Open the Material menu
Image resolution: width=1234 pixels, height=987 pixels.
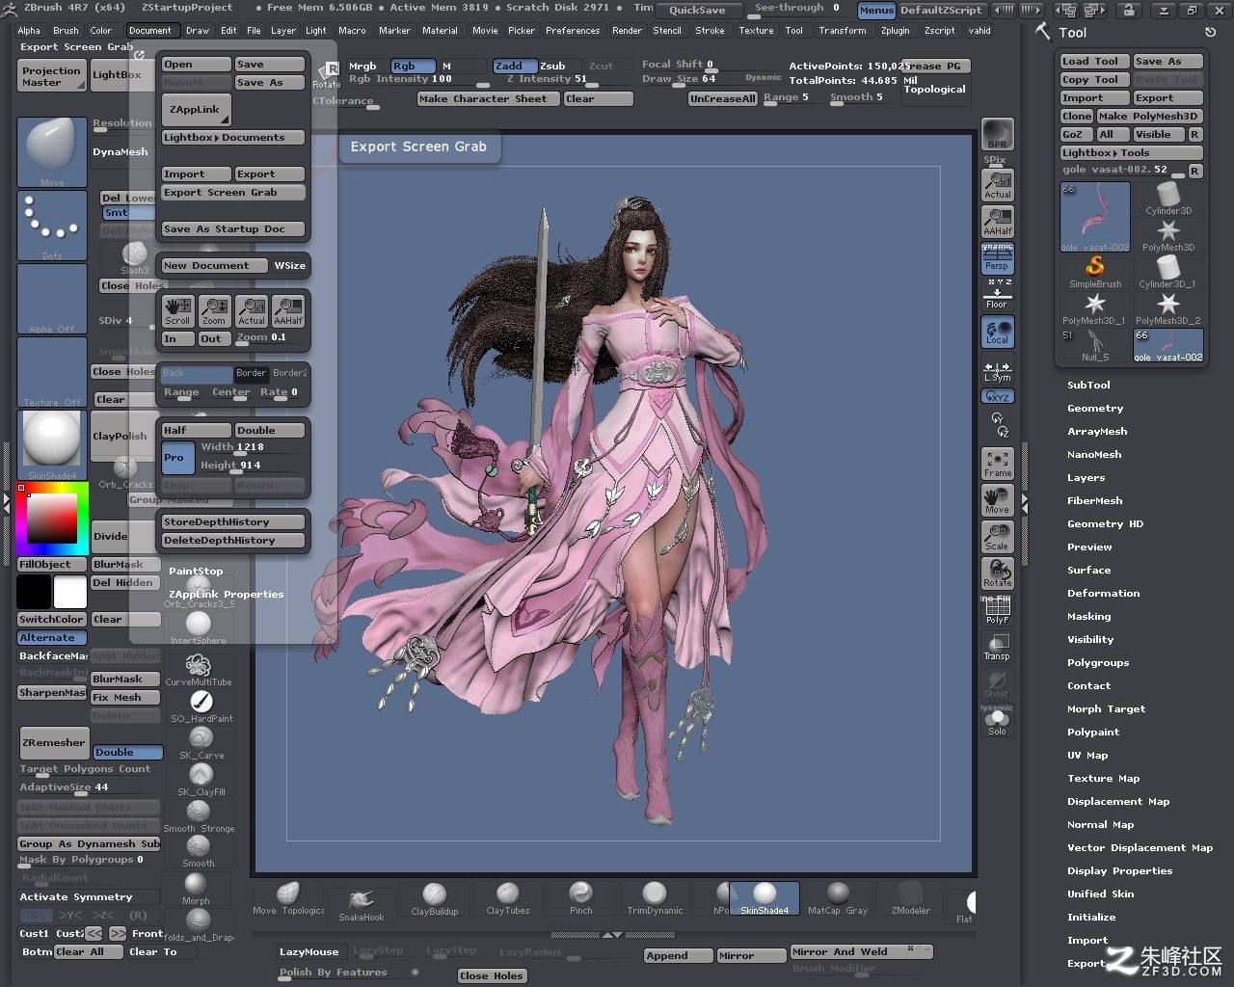click(440, 30)
